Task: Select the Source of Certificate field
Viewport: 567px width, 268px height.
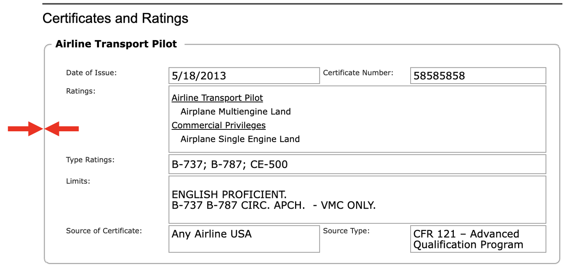Action: pyautogui.click(x=244, y=239)
